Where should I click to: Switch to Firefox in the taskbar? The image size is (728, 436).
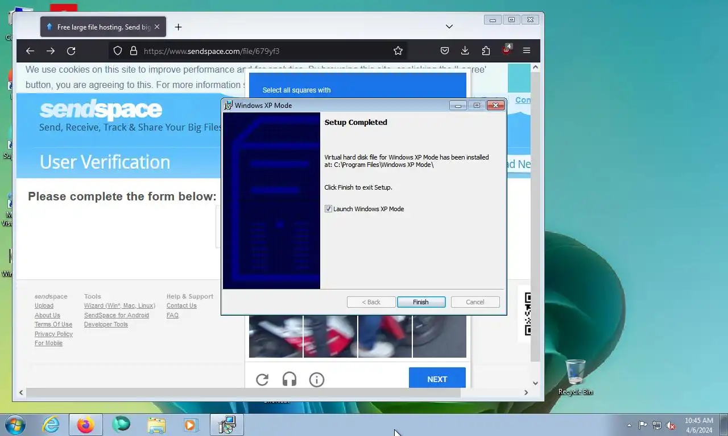[x=86, y=425]
